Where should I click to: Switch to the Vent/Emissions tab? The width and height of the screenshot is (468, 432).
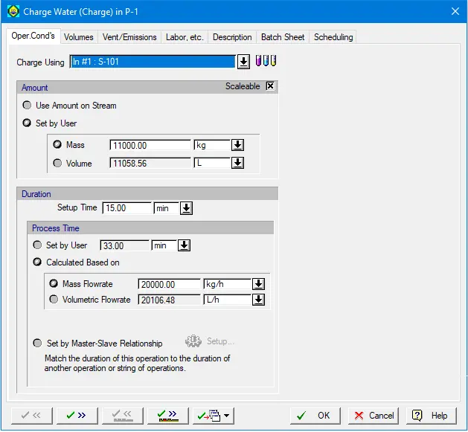point(130,37)
